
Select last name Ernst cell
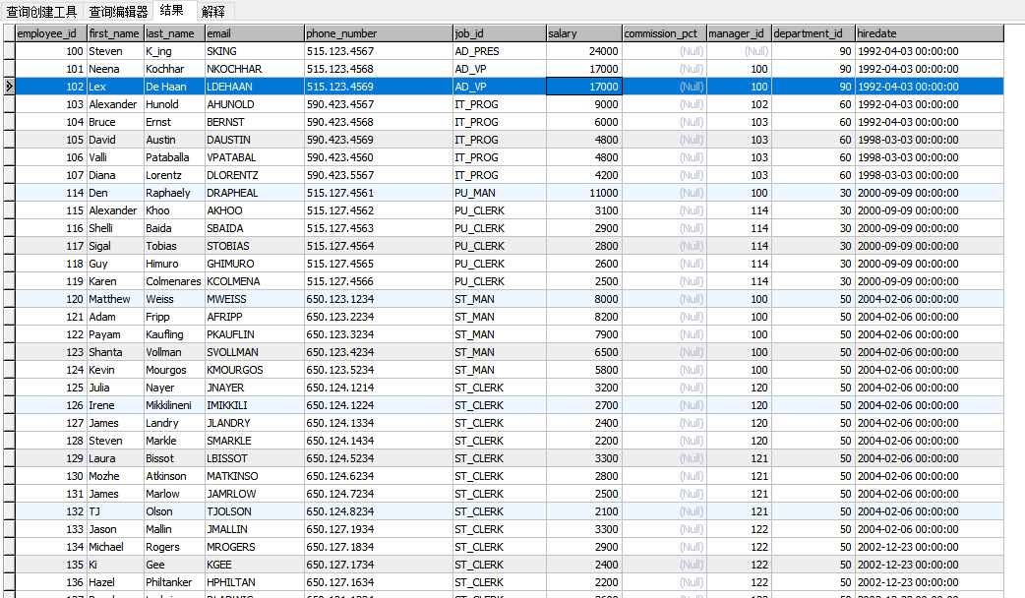(174, 122)
